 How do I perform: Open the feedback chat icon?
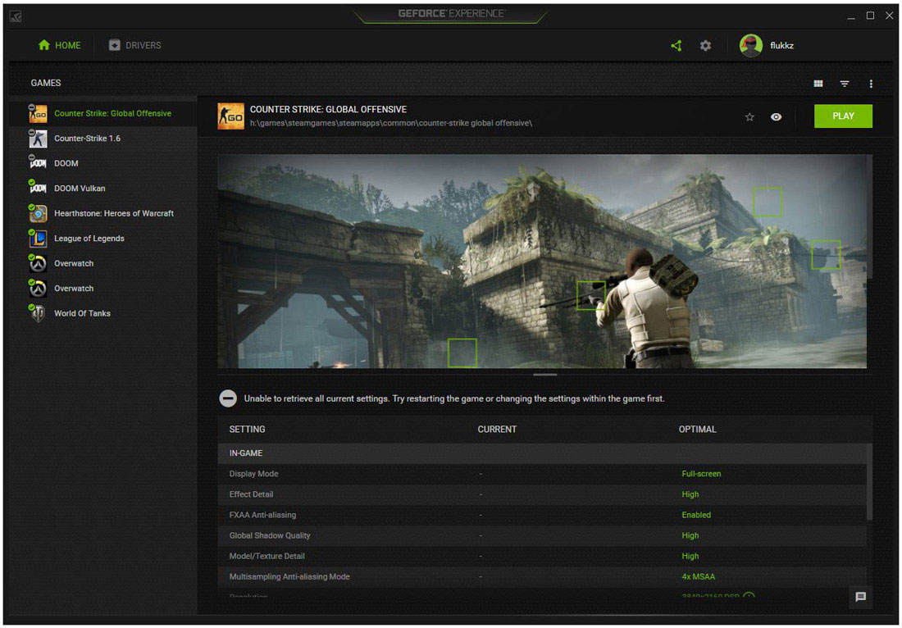(x=860, y=597)
